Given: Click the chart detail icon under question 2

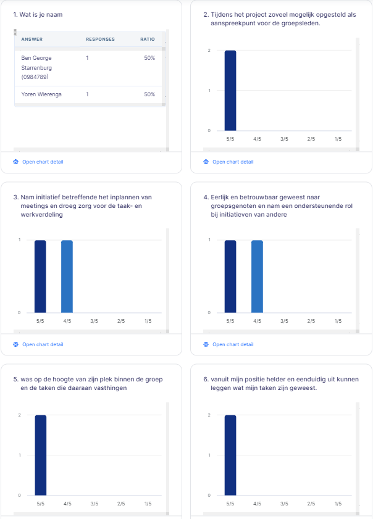Looking at the screenshot, I should (x=206, y=162).
